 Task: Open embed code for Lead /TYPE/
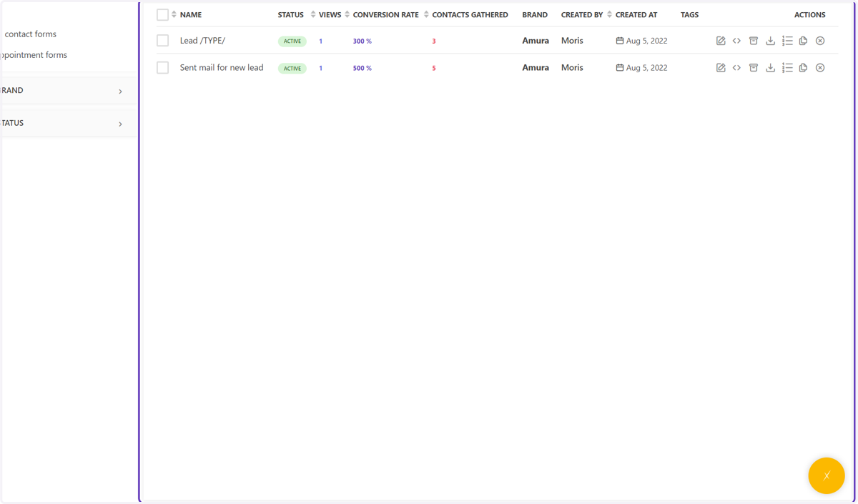pos(736,41)
